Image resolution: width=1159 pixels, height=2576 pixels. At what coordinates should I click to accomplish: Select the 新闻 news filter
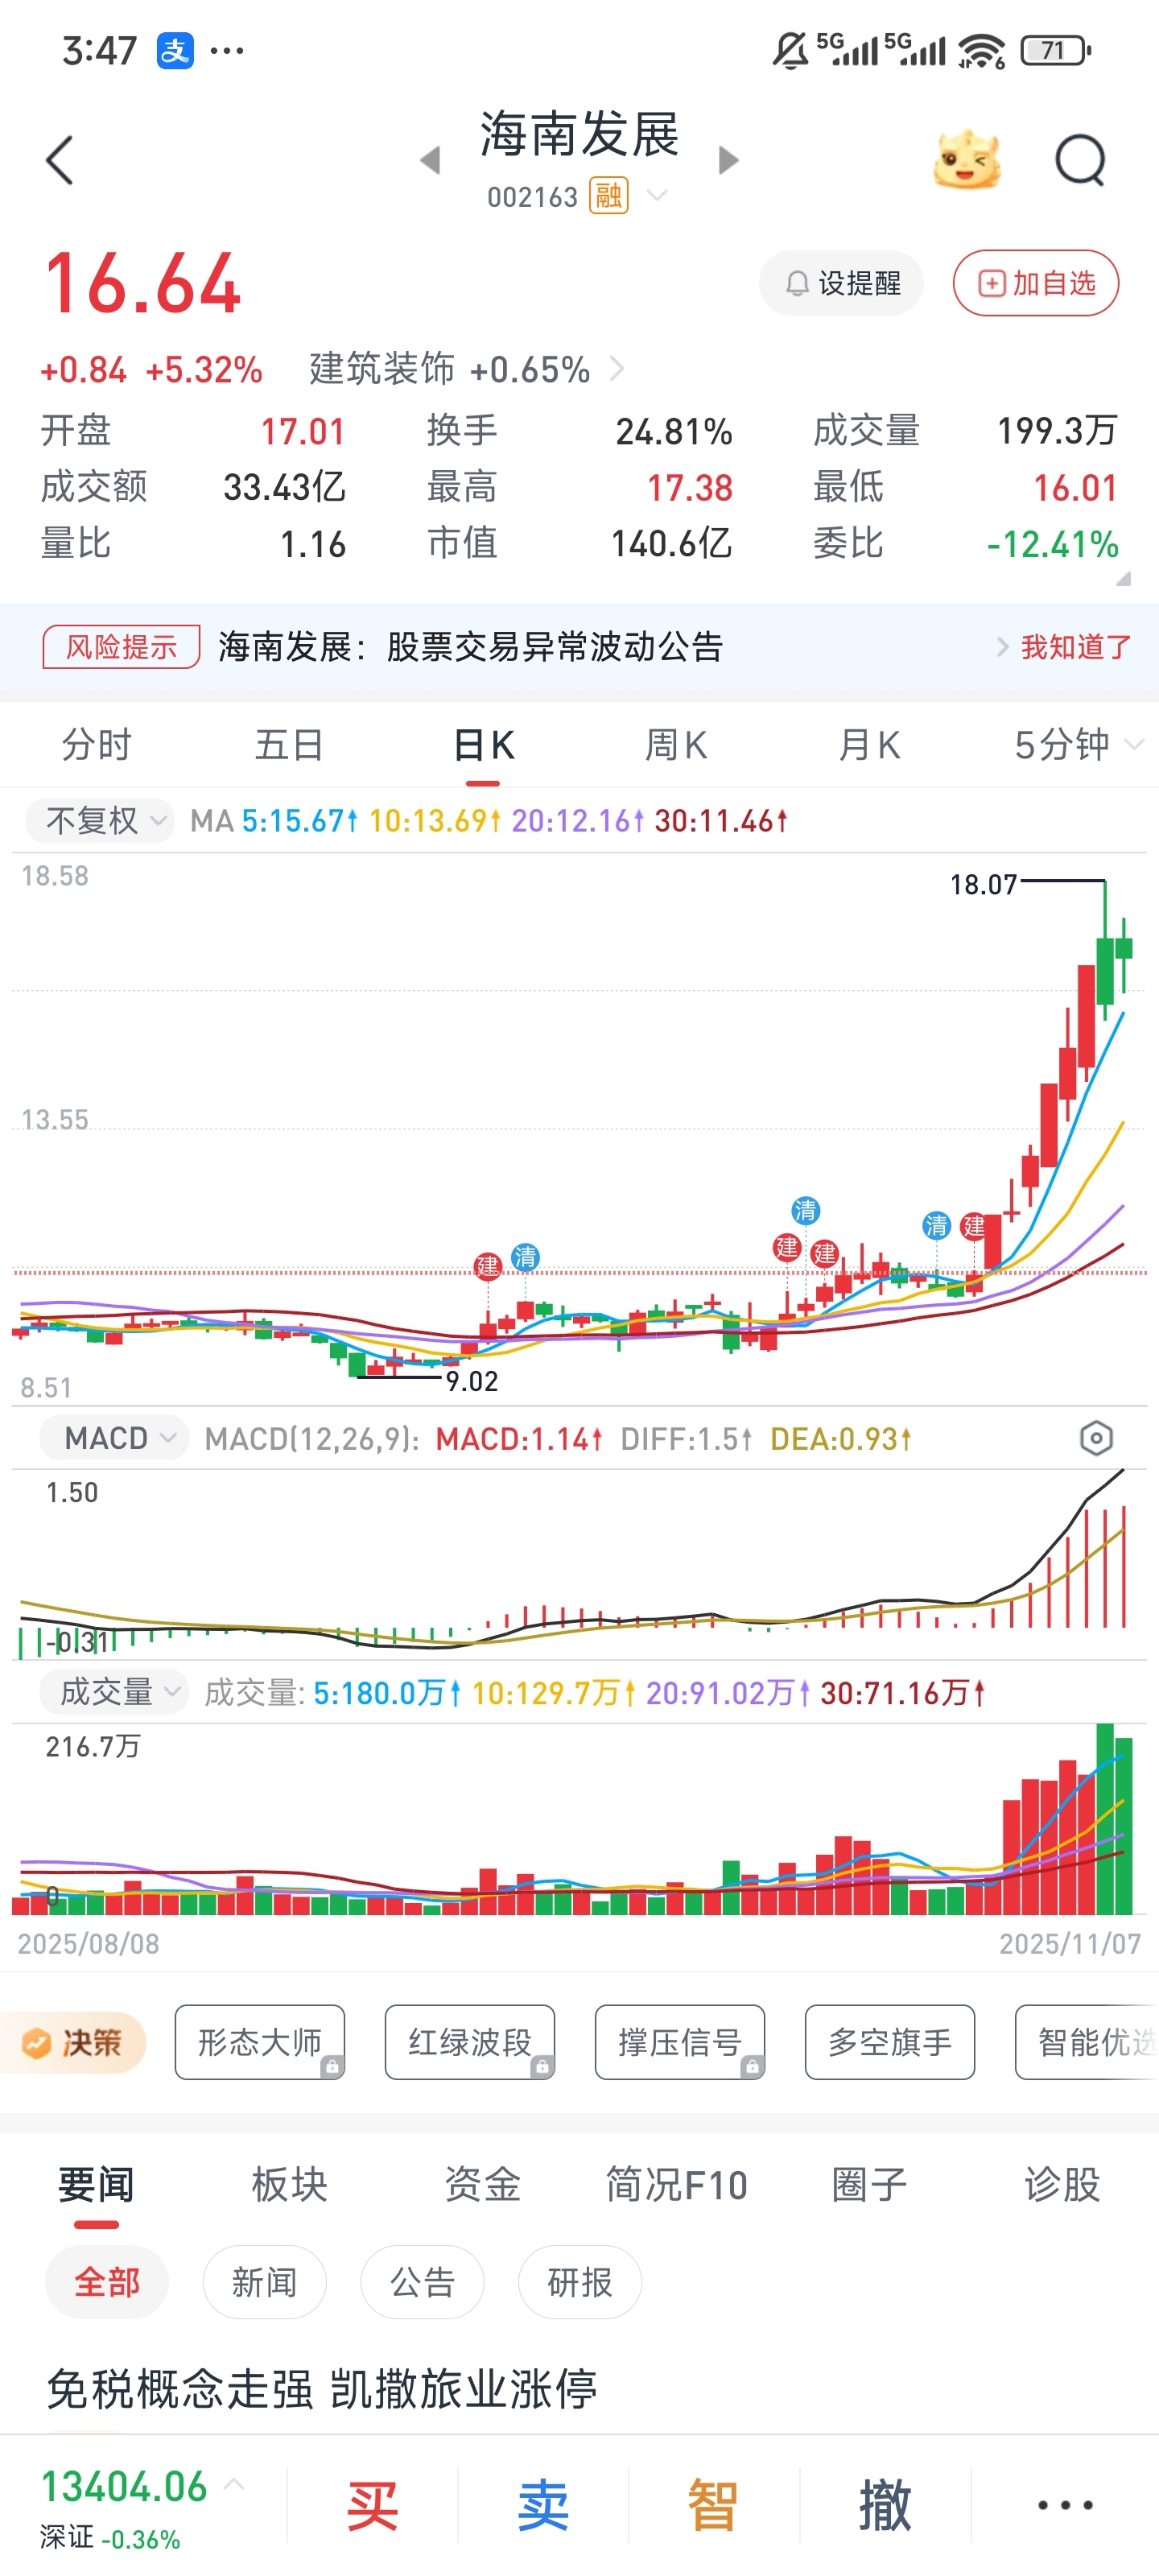264,2282
